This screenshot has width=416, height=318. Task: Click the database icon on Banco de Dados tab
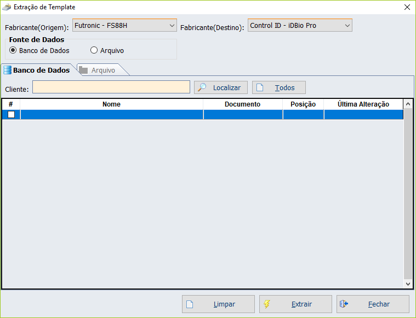(8, 70)
